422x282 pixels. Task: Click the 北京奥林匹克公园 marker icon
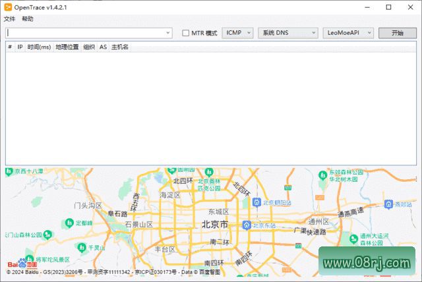tap(209, 171)
